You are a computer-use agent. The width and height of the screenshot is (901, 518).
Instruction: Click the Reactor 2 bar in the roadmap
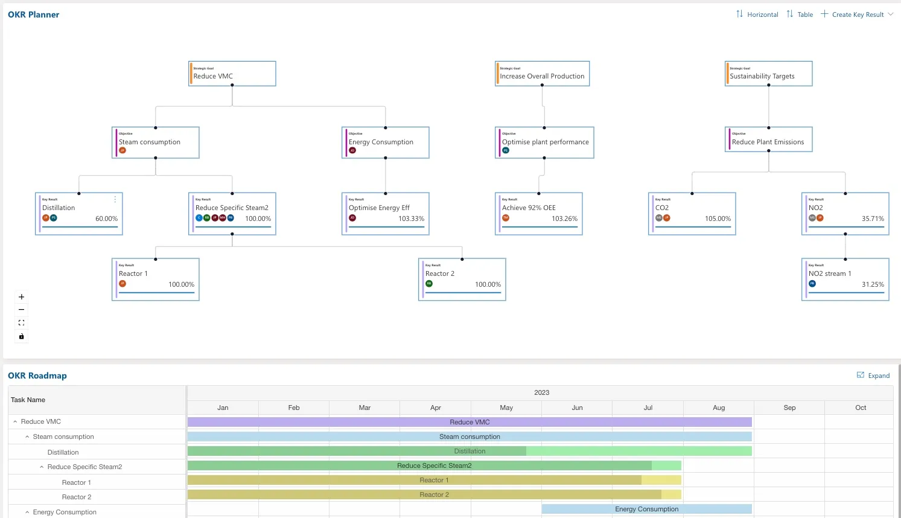435,494
